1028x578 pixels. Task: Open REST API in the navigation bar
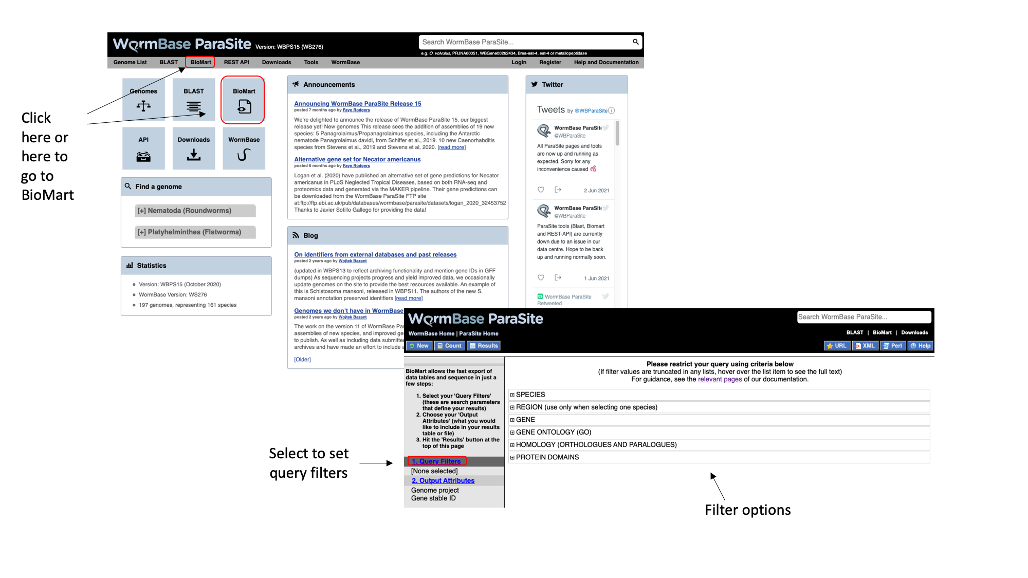pyautogui.click(x=236, y=62)
